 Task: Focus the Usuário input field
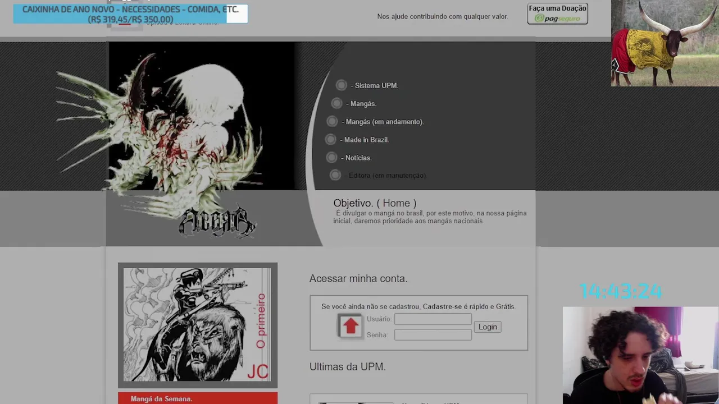point(433,319)
